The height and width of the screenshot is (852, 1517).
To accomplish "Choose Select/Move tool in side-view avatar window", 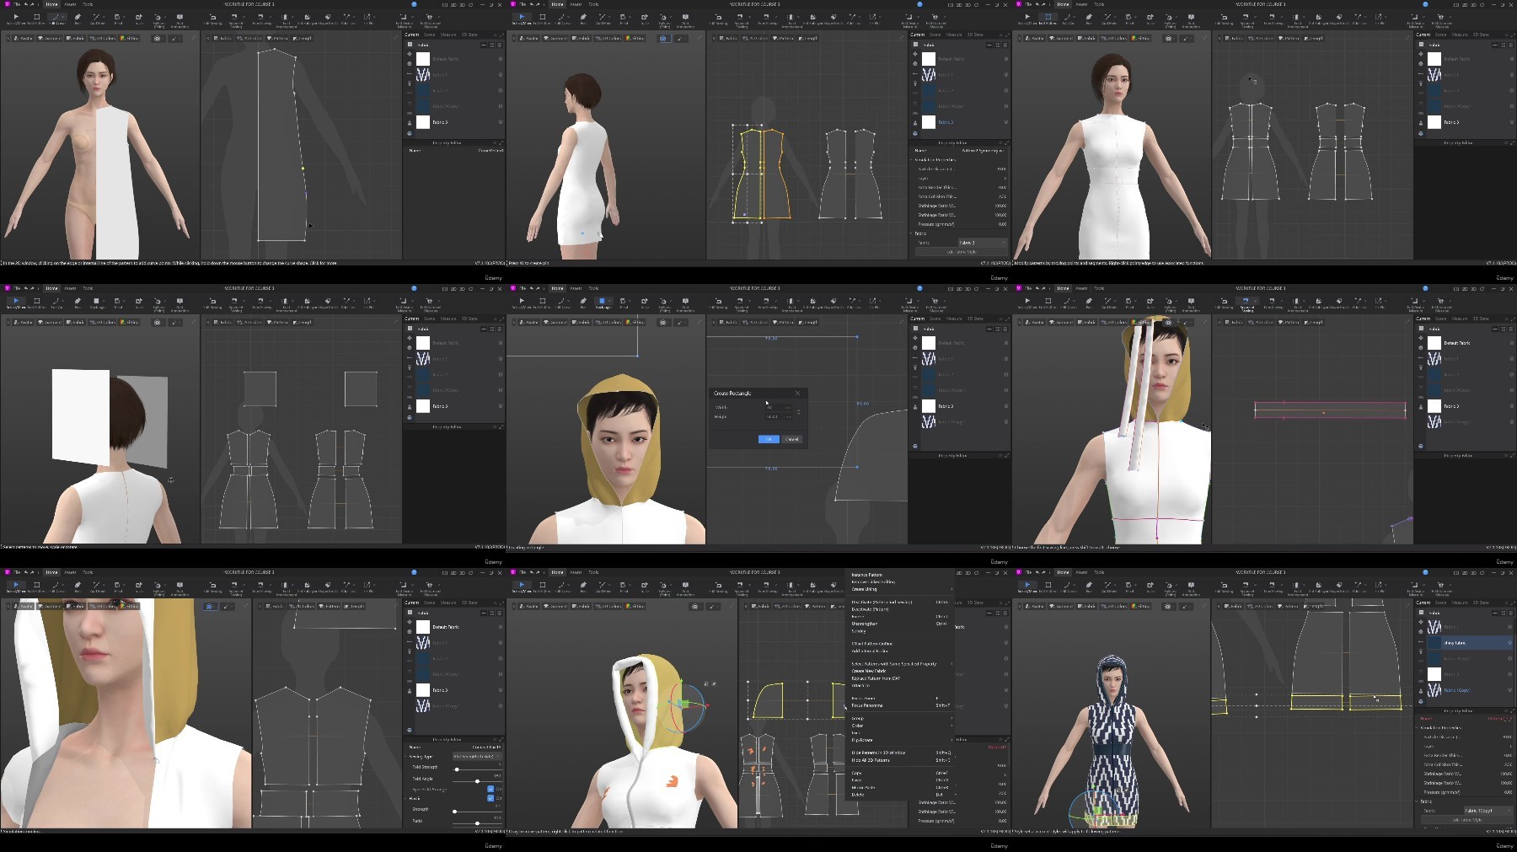I will tap(522, 19).
